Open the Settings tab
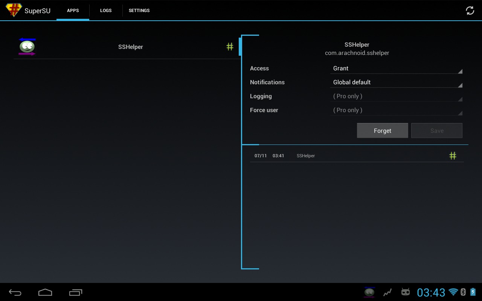Screen dimensions: 482x301 coord(139,11)
